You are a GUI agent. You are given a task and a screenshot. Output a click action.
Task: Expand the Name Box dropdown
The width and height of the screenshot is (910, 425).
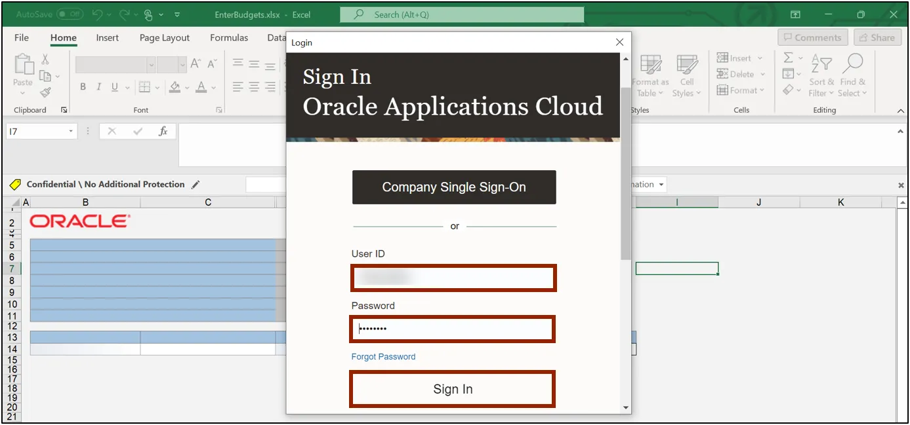click(71, 132)
